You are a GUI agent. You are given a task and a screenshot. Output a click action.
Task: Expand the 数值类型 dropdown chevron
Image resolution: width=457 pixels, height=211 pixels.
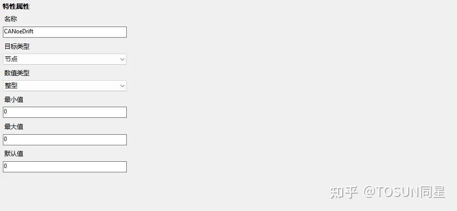point(122,86)
